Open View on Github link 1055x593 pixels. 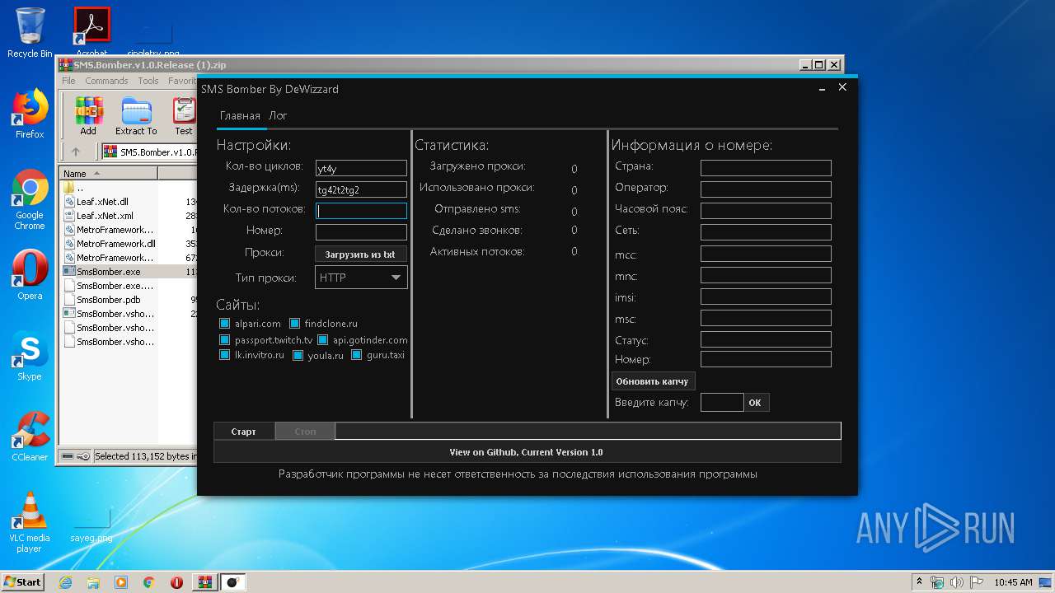(526, 452)
